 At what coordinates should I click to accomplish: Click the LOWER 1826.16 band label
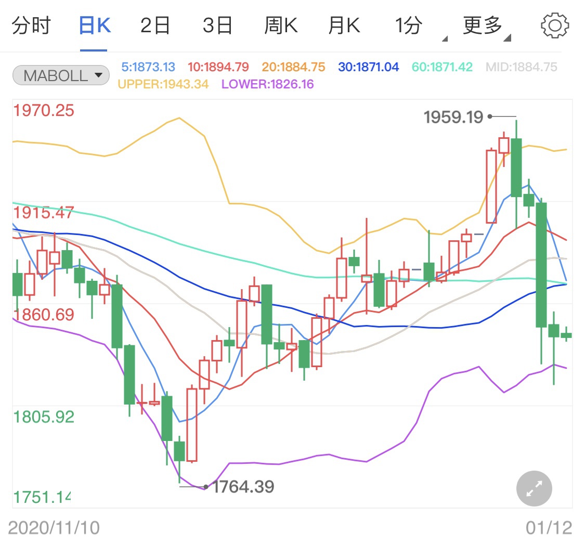tap(267, 84)
